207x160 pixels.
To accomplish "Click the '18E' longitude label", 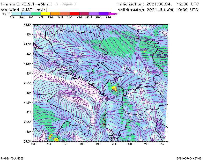I will pos(82,144).
